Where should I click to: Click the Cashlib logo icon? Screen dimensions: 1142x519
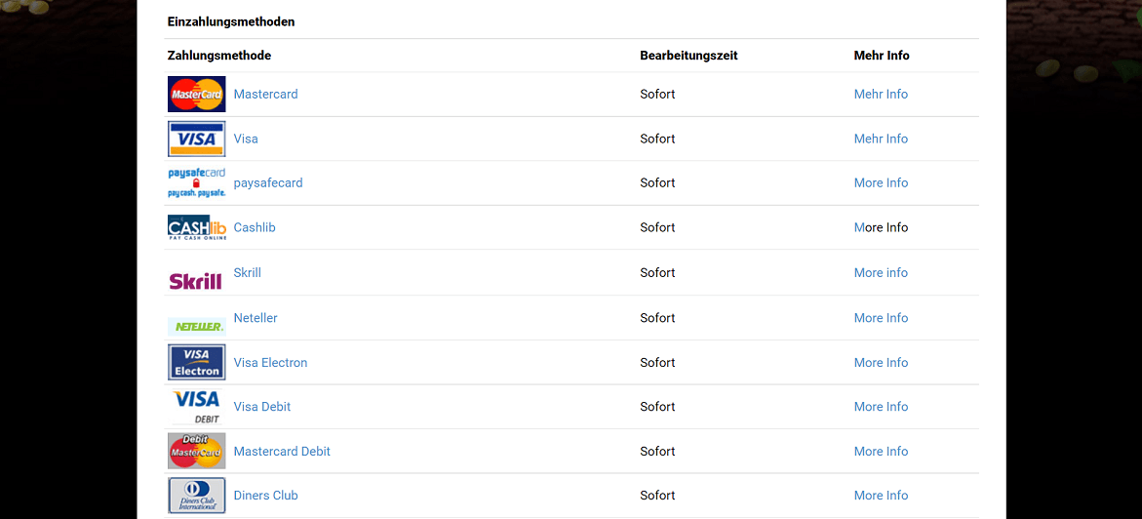point(196,227)
